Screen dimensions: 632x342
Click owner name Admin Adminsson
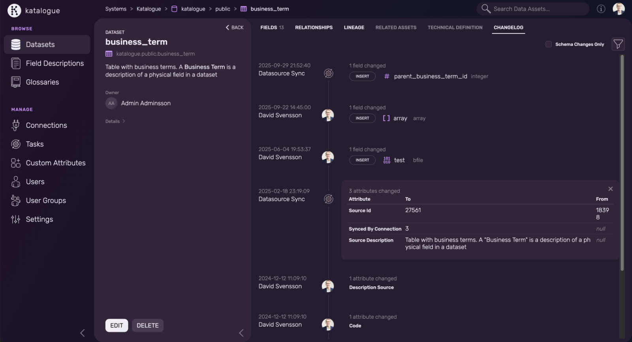click(146, 103)
